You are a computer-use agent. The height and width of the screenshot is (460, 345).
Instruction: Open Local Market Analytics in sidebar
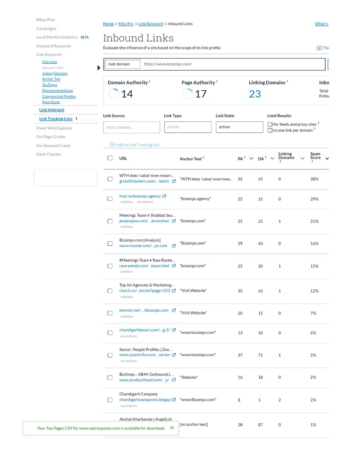57,37
